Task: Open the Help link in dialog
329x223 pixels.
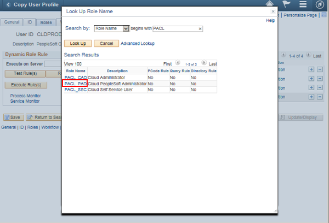Action: click(270, 21)
